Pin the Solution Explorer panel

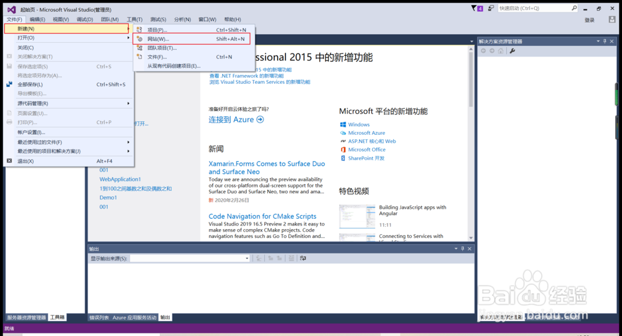click(605, 41)
